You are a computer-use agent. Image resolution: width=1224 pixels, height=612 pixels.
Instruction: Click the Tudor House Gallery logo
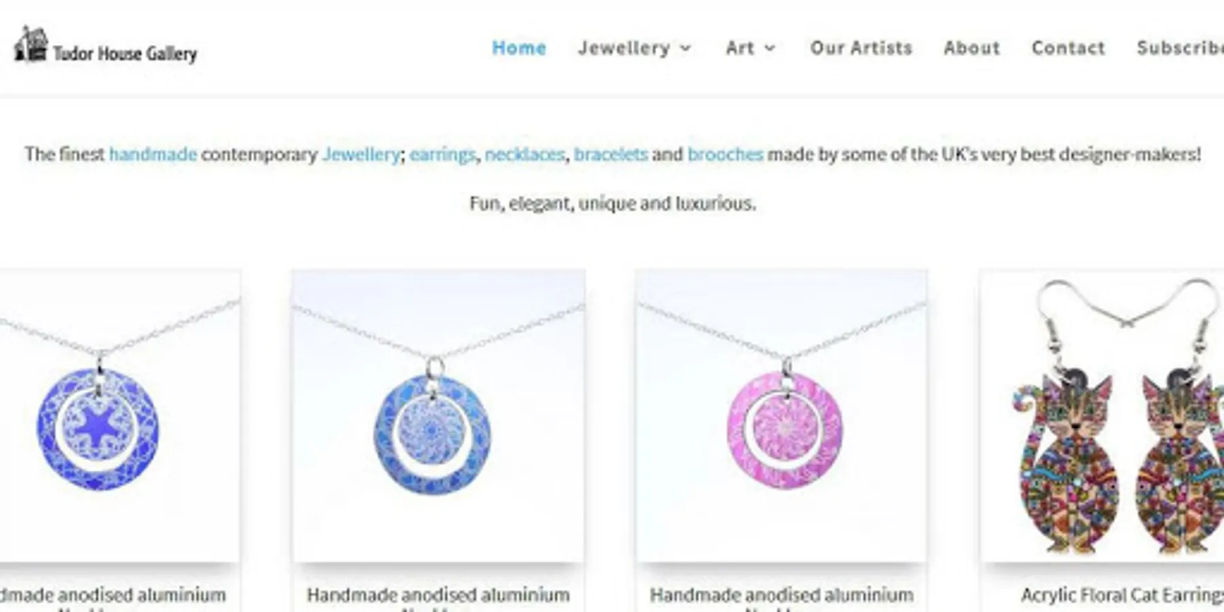point(105,46)
